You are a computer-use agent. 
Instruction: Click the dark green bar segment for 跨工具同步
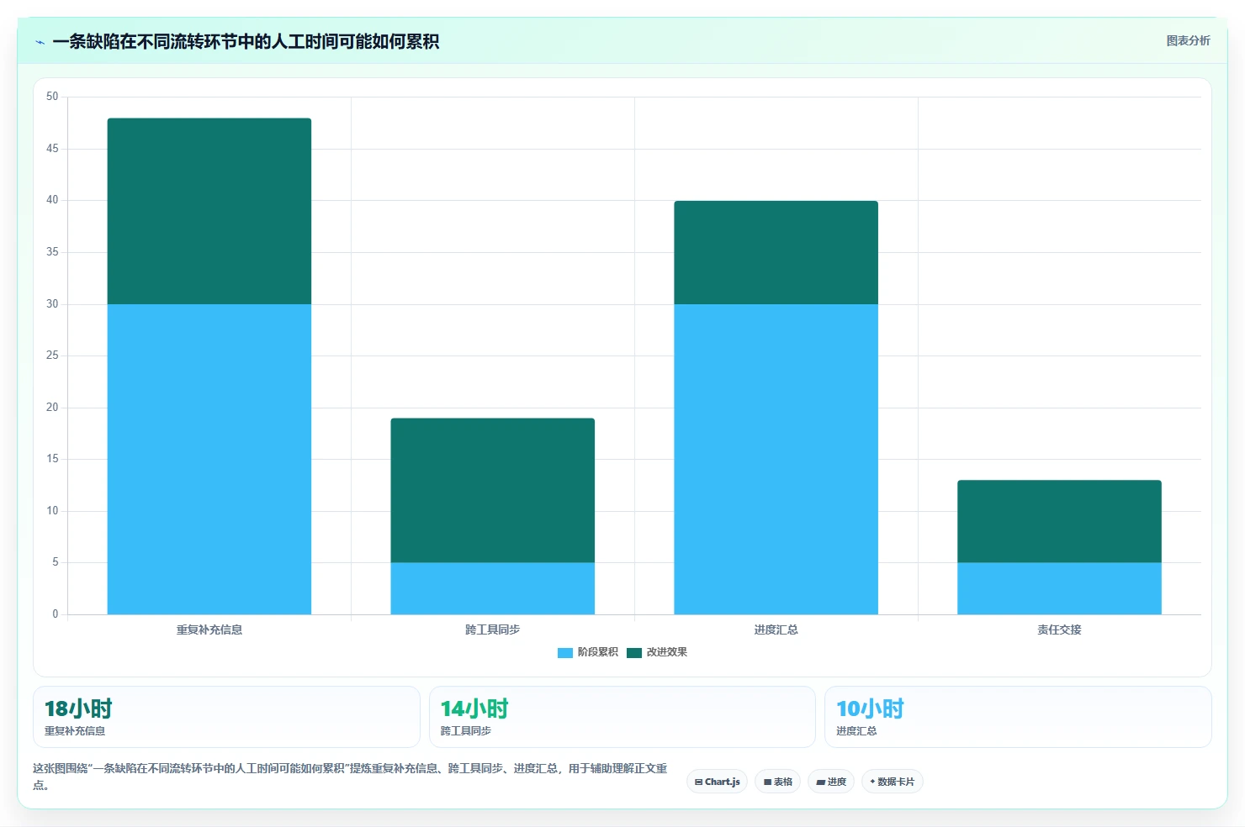click(492, 490)
